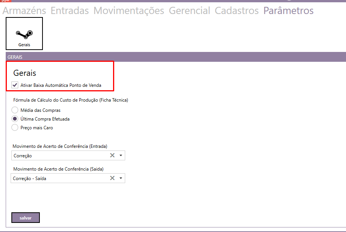
Task: Open the Gerencial tab
Action: [x=189, y=11]
